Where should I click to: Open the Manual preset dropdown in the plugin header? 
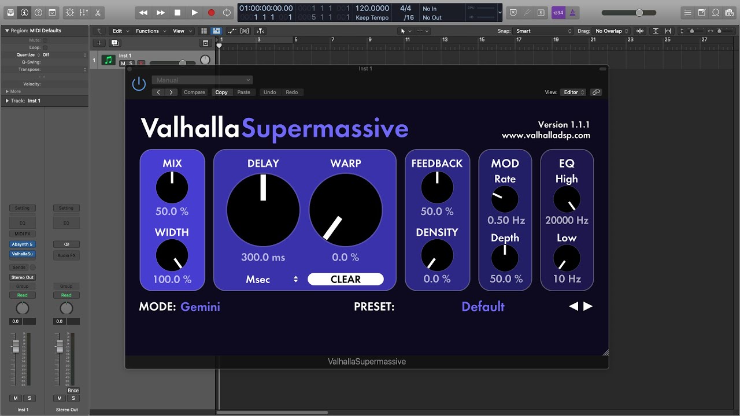pyautogui.click(x=202, y=80)
